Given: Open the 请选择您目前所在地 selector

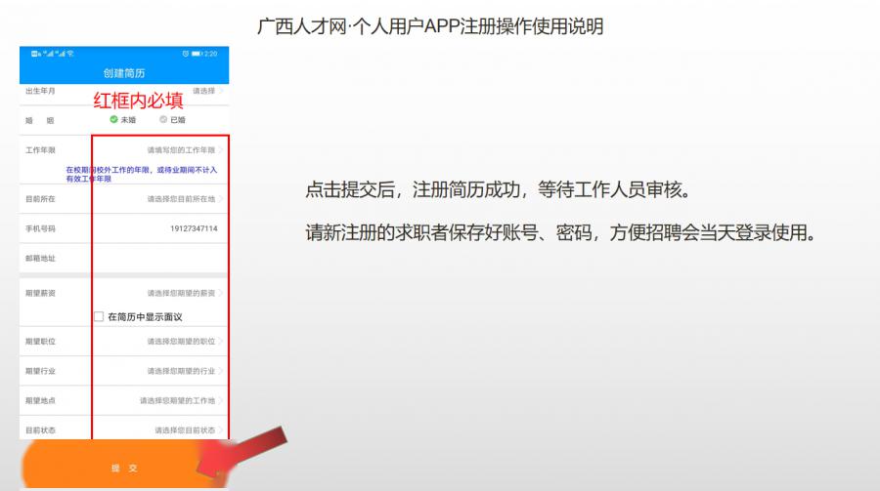Looking at the screenshot, I should pos(185,199).
